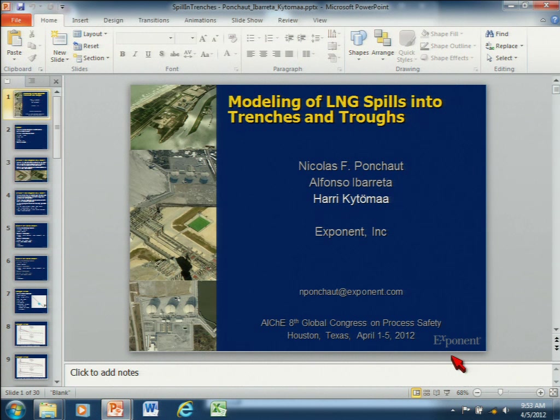Switch to the Transitions tab

[x=154, y=20]
